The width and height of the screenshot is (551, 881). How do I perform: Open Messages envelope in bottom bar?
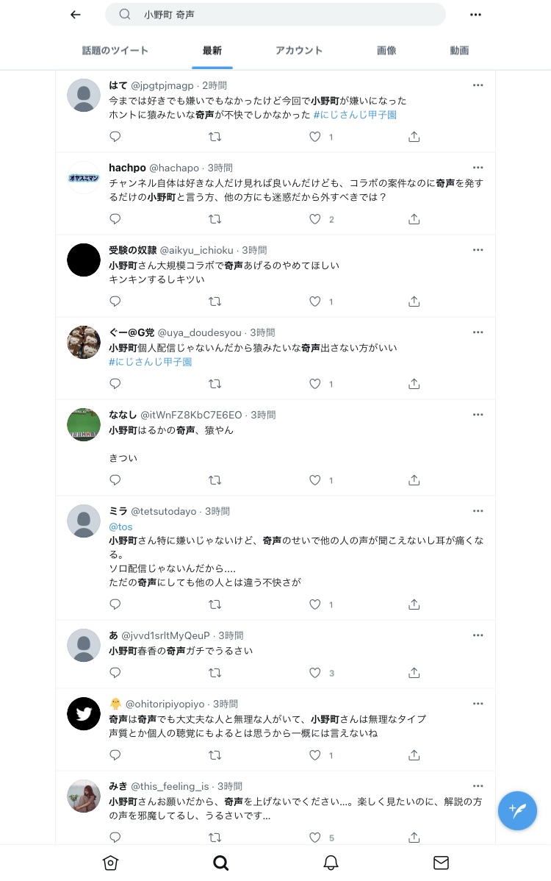tap(441, 863)
